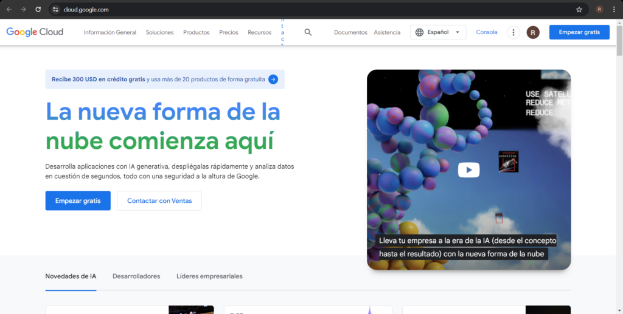
Task: Click Empezar gratis button under headline
Action: click(78, 200)
